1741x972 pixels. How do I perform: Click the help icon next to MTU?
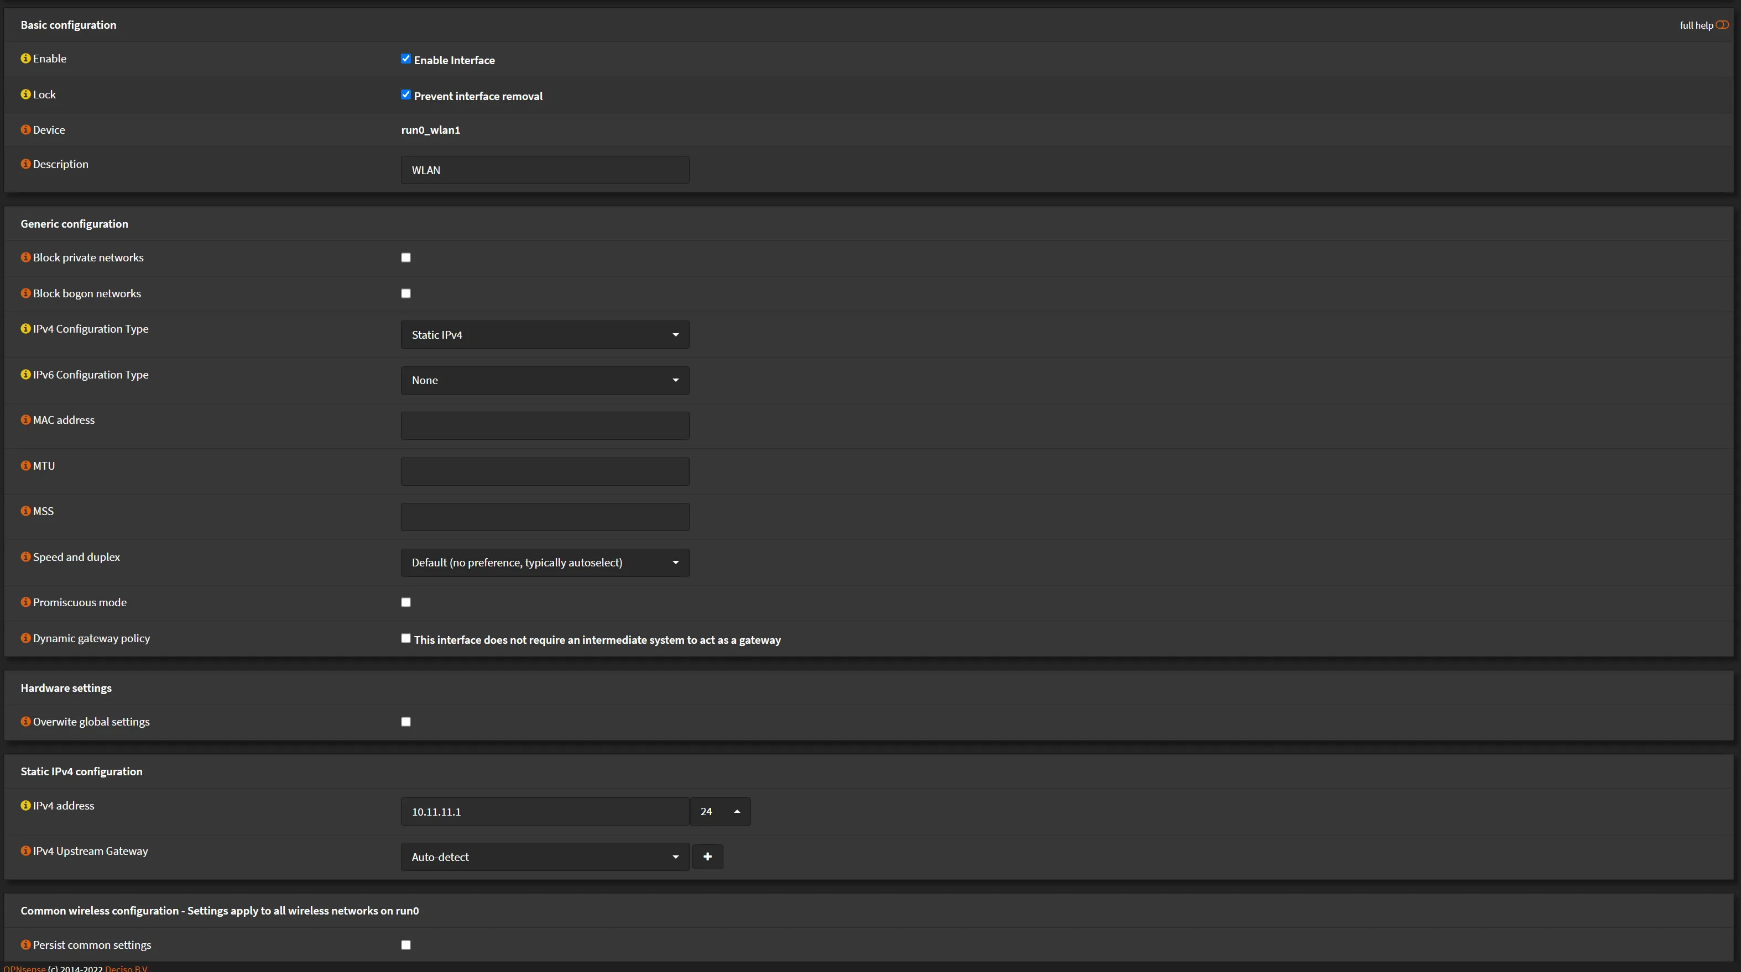pos(25,466)
